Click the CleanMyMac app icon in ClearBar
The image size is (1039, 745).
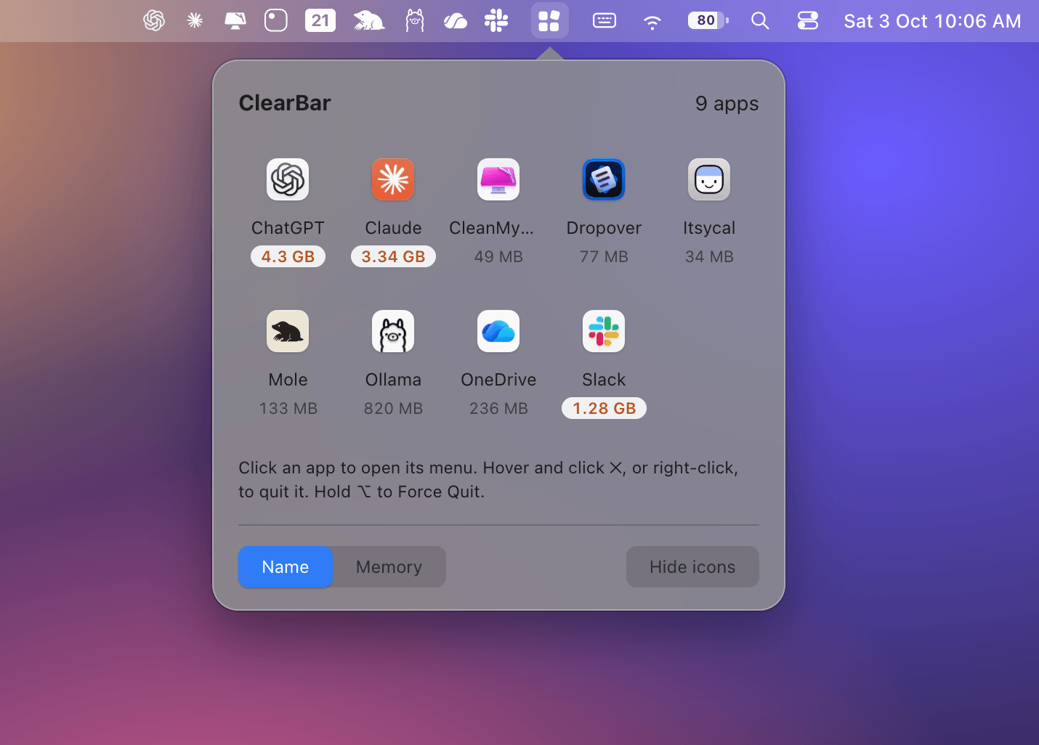pyautogui.click(x=498, y=179)
